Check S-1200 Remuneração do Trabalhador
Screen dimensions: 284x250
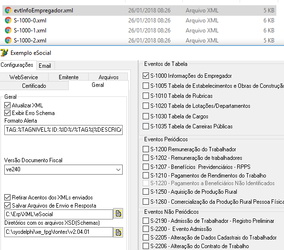click(146, 149)
